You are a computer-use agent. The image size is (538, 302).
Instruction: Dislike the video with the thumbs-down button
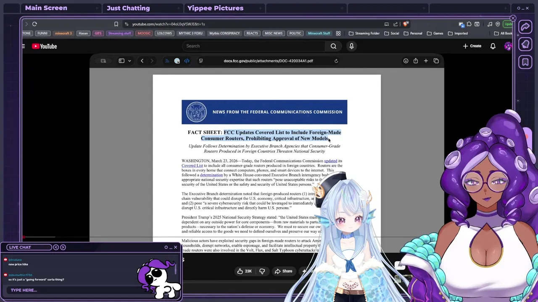tap(262, 271)
